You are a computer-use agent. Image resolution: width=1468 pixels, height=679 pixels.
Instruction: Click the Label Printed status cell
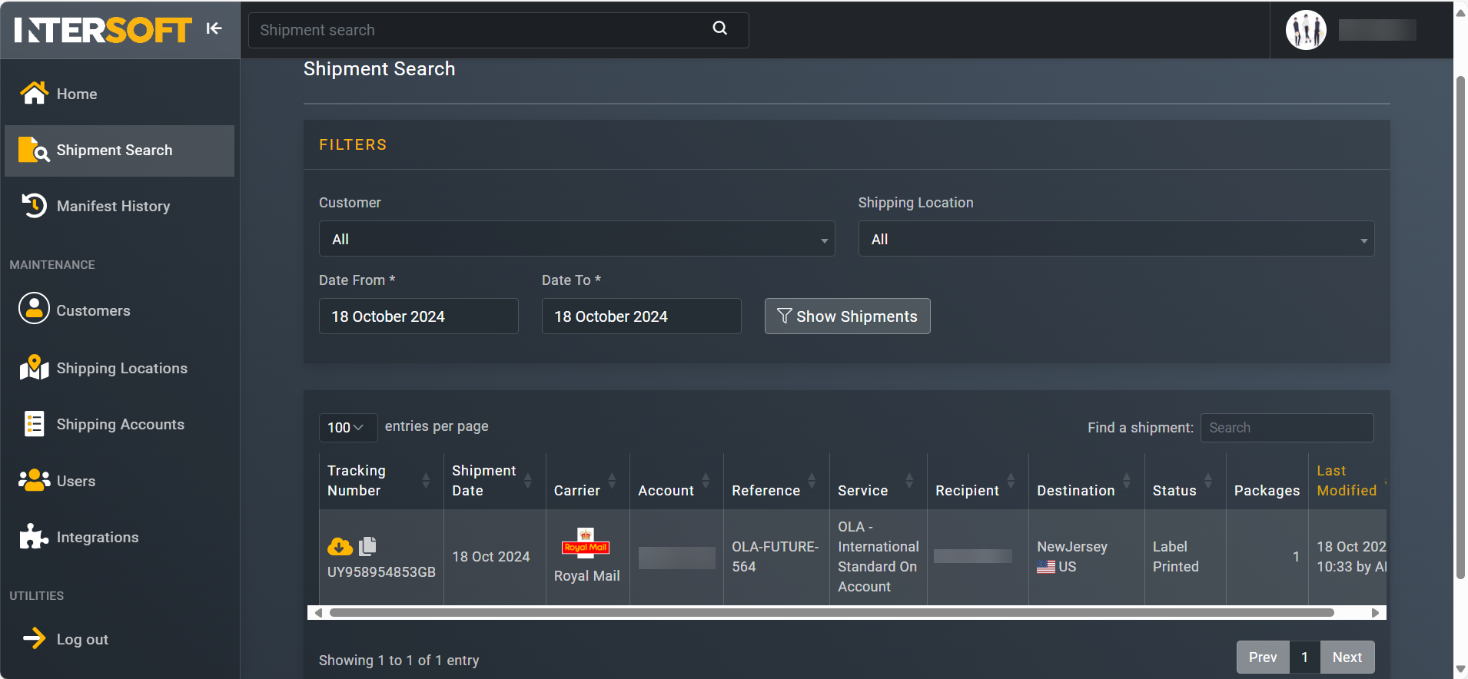1184,557
